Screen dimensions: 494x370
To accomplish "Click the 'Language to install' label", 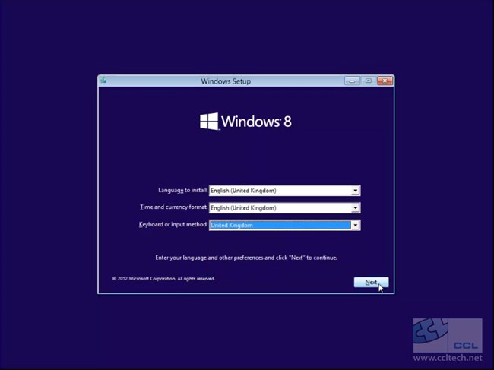I will pyautogui.click(x=182, y=190).
